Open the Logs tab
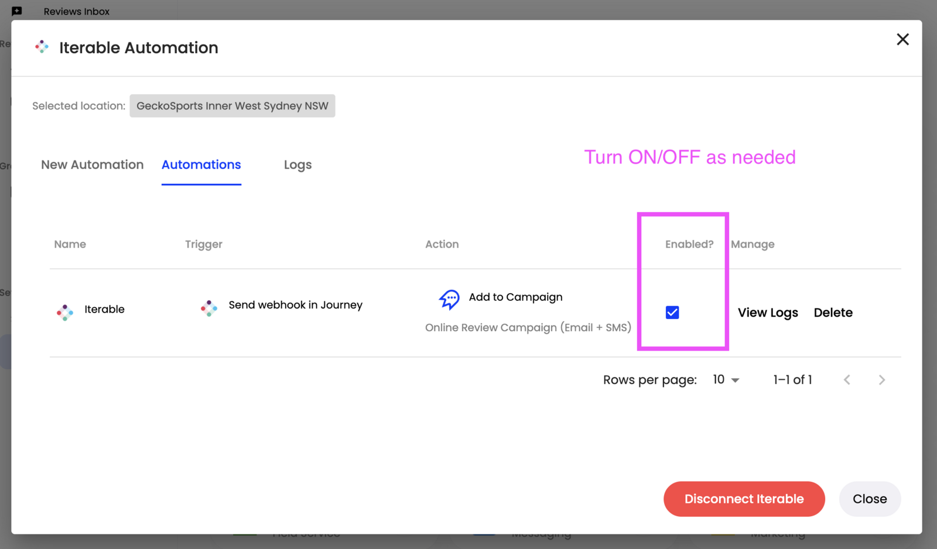Image resolution: width=937 pixels, height=549 pixels. click(297, 165)
